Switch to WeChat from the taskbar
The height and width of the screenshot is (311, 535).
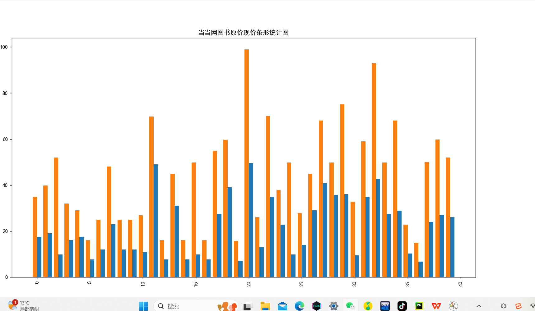(x=351, y=306)
